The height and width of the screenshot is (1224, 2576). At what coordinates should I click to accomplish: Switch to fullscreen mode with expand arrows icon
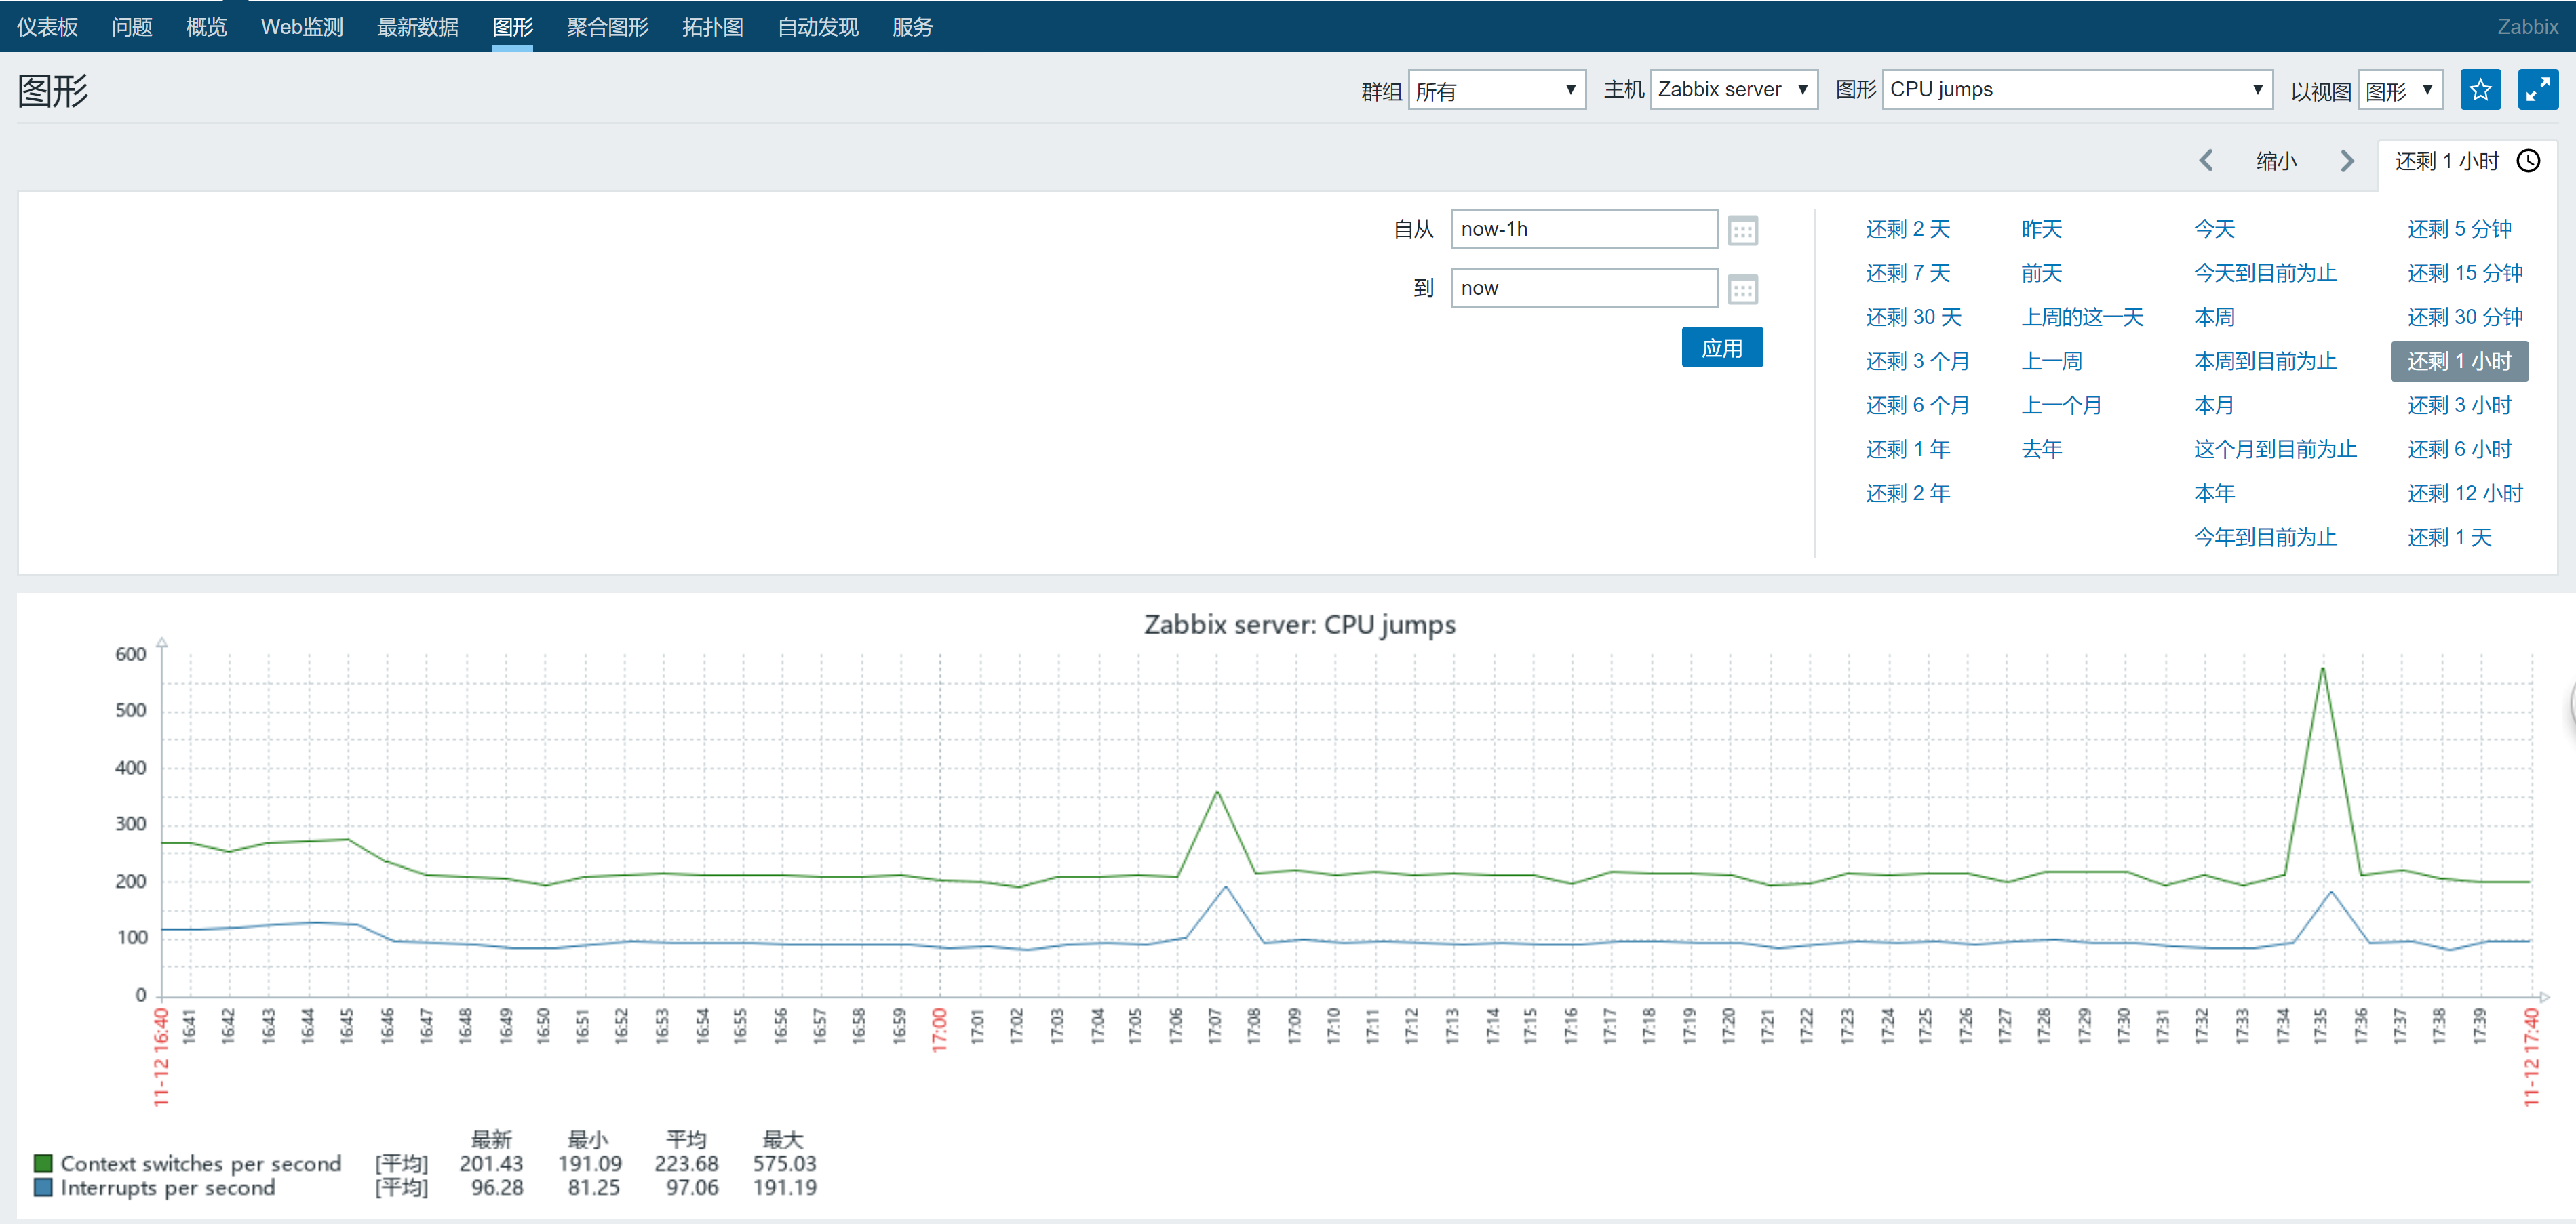click(x=2538, y=90)
